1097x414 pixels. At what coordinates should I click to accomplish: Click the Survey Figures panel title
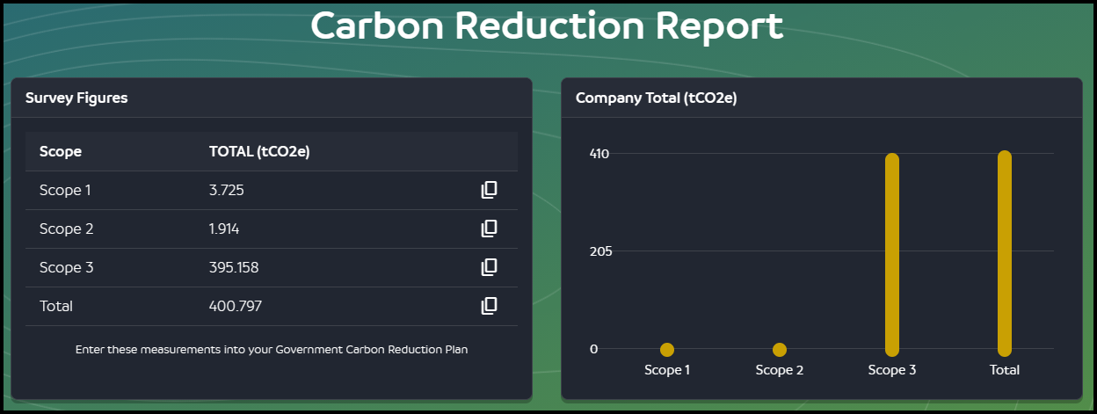(x=76, y=98)
